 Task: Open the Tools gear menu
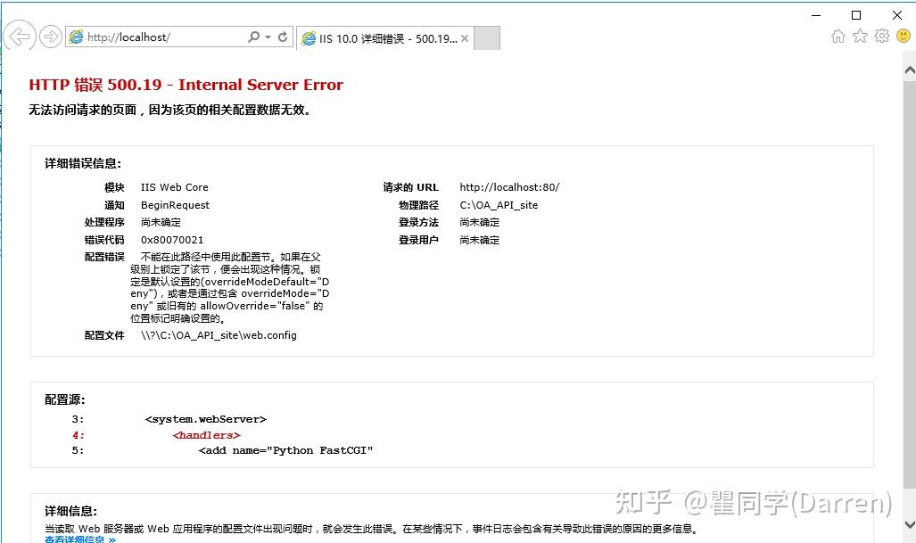pyautogui.click(x=881, y=36)
